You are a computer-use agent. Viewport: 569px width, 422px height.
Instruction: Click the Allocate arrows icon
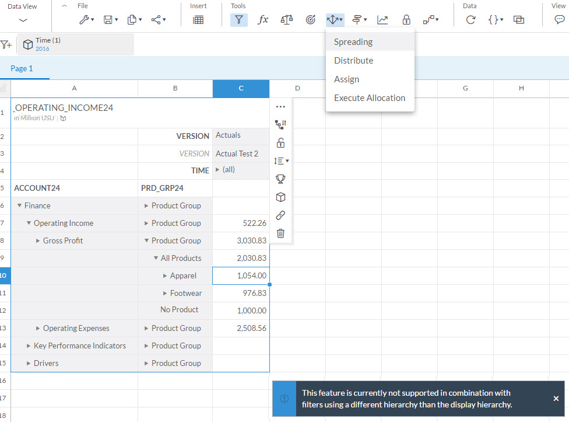point(335,20)
